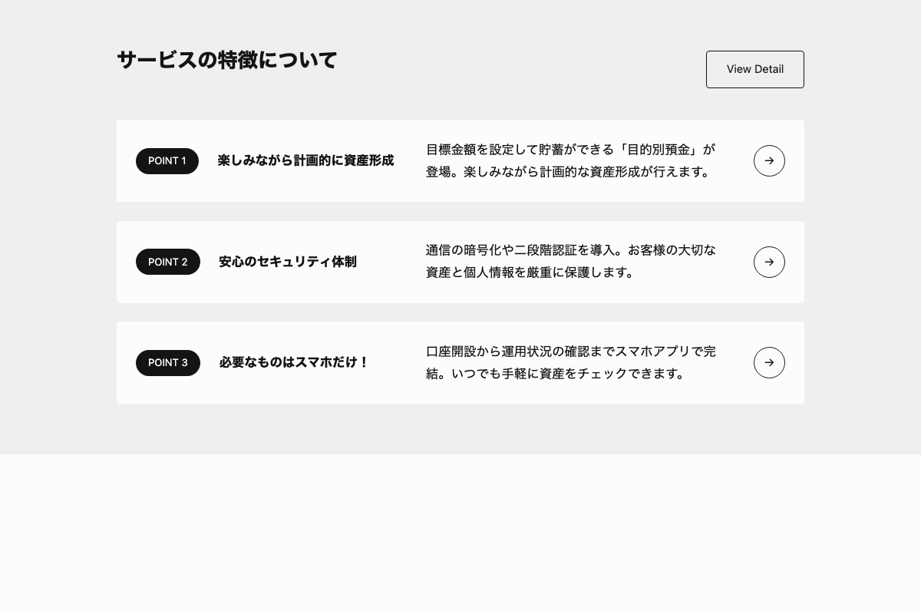The height and width of the screenshot is (614, 921).
Task: Click the description line starting with 通信の暗号化
Action: tap(570, 250)
